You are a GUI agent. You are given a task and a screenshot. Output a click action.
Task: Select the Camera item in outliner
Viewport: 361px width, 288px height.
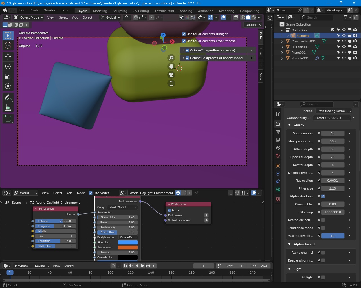(x=303, y=36)
